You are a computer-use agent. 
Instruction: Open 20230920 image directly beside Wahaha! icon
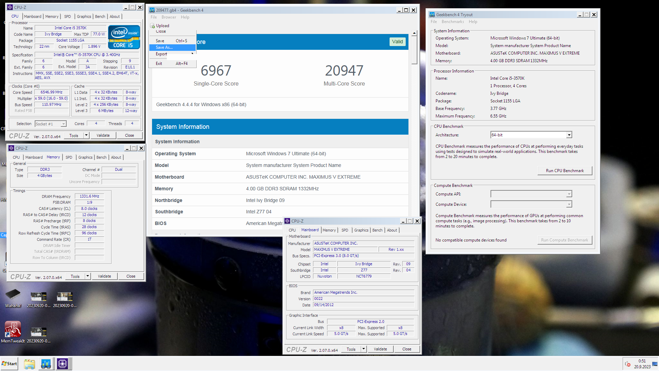point(38,299)
